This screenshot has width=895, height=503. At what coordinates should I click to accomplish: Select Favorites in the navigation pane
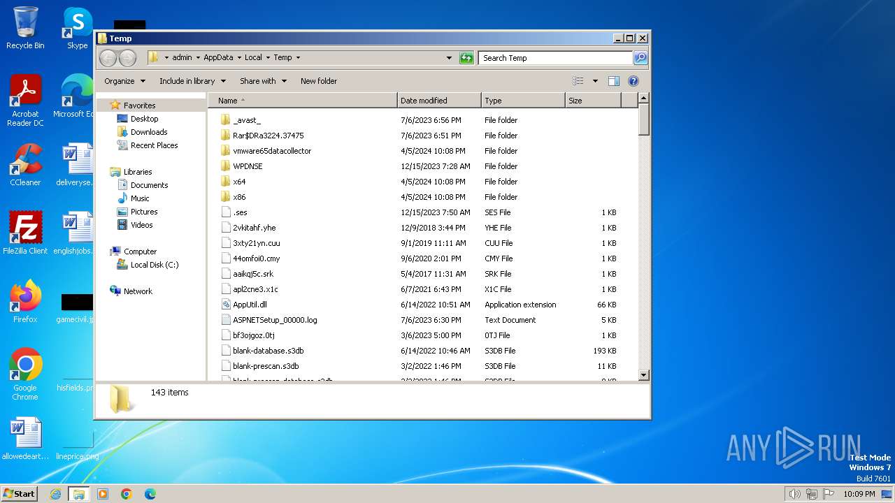pyautogui.click(x=139, y=105)
